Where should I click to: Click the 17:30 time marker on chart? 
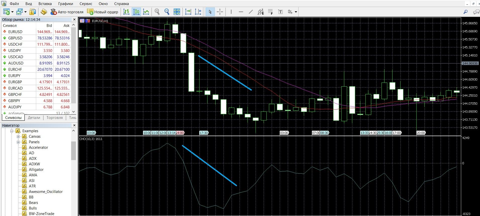(x=204, y=133)
